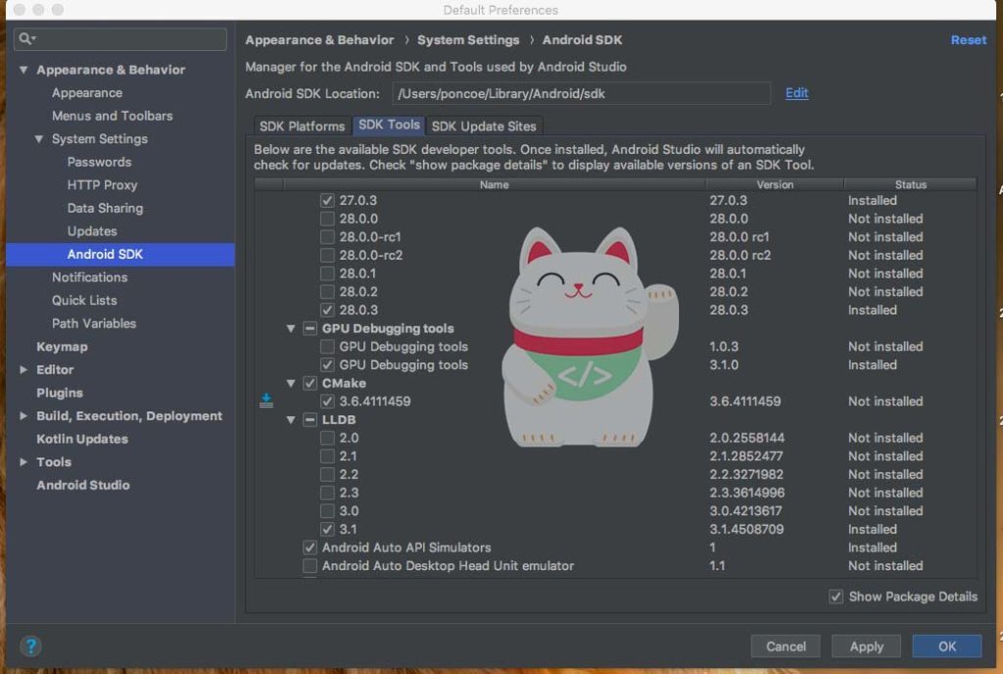Image resolution: width=1003 pixels, height=674 pixels.
Task: Uncheck the CMake 3.6.4111459 checkbox
Action: tap(327, 402)
